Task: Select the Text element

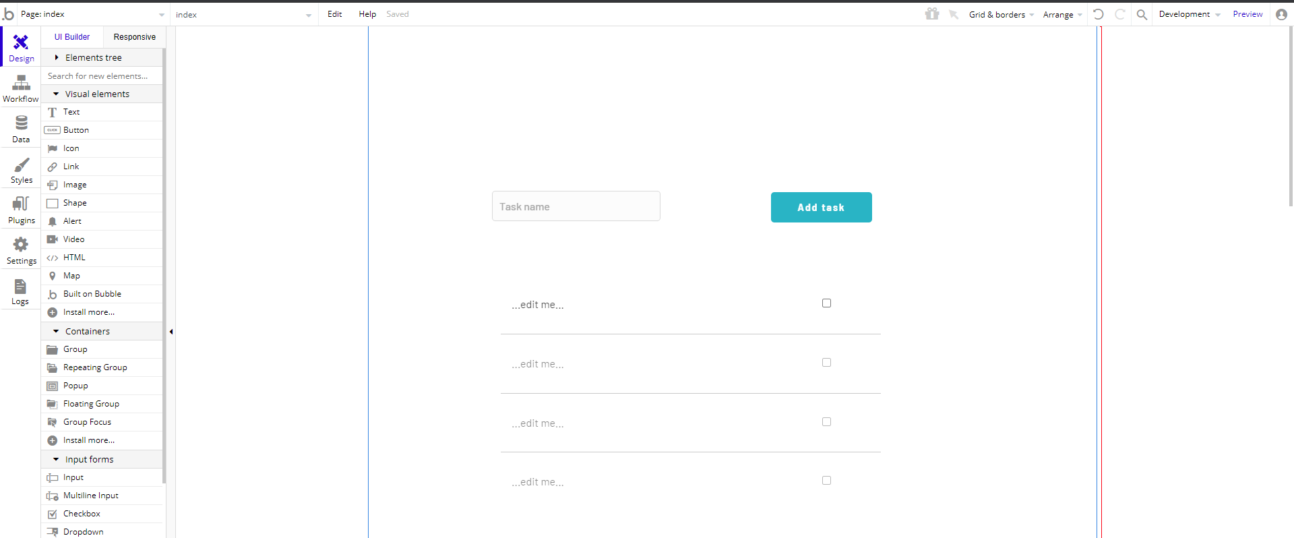Action: tap(102, 112)
